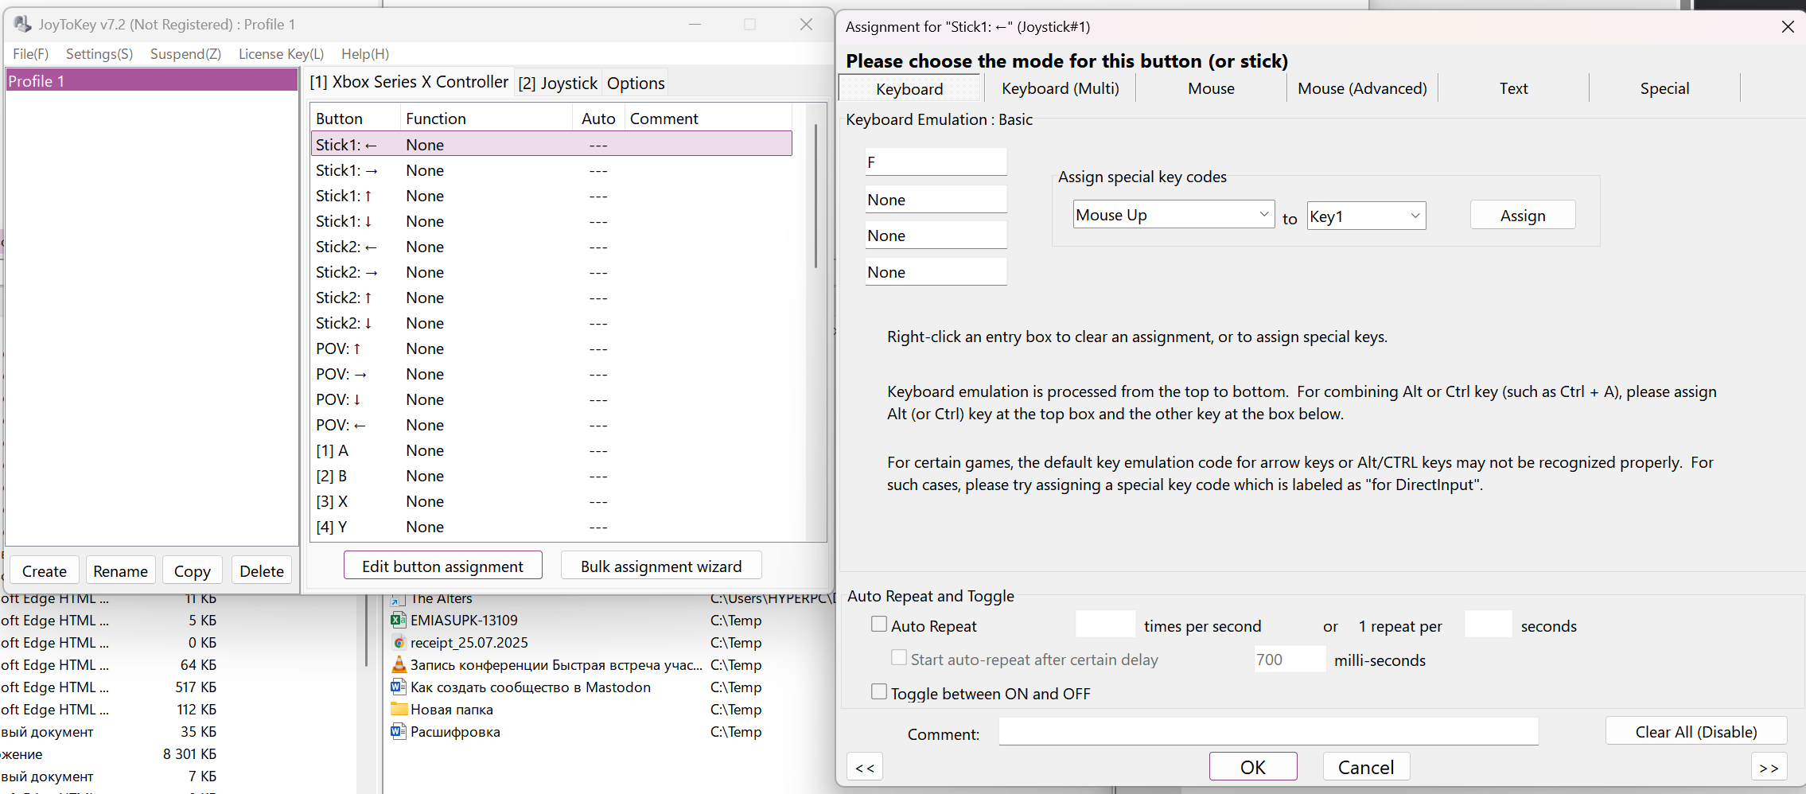The height and width of the screenshot is (794, 1806).
Task: Click the Auto column header
Action: point(598,118)
